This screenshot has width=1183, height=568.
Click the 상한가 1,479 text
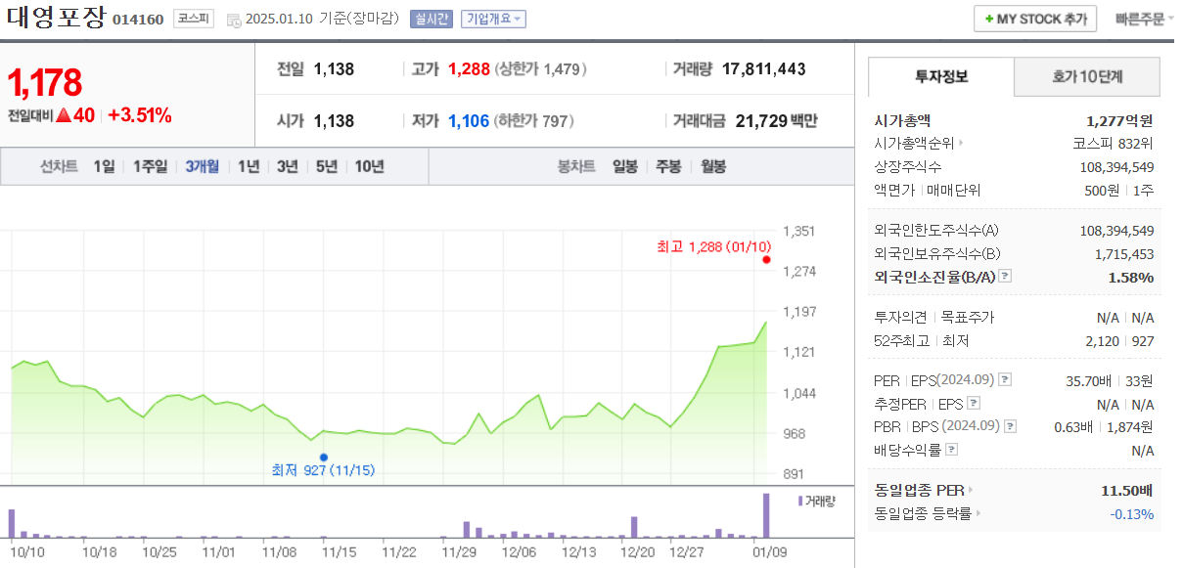[540, 69]
